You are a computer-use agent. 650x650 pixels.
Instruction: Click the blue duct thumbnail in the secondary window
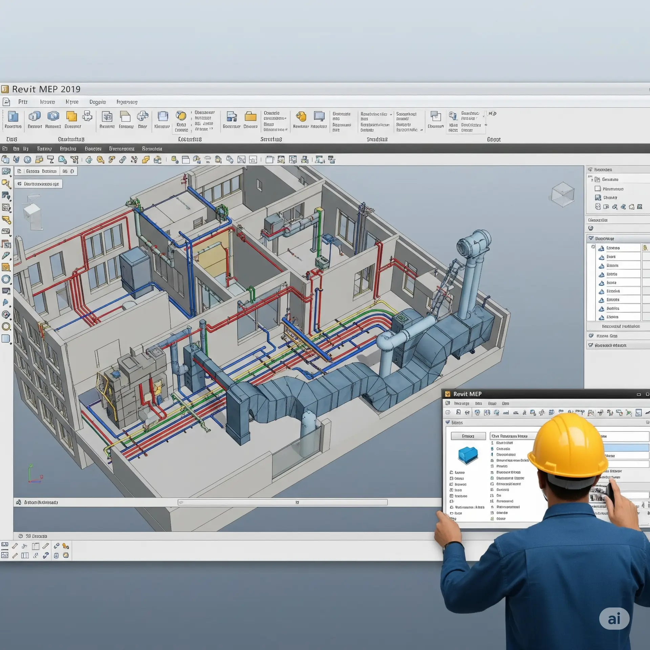tap(468, 455)
